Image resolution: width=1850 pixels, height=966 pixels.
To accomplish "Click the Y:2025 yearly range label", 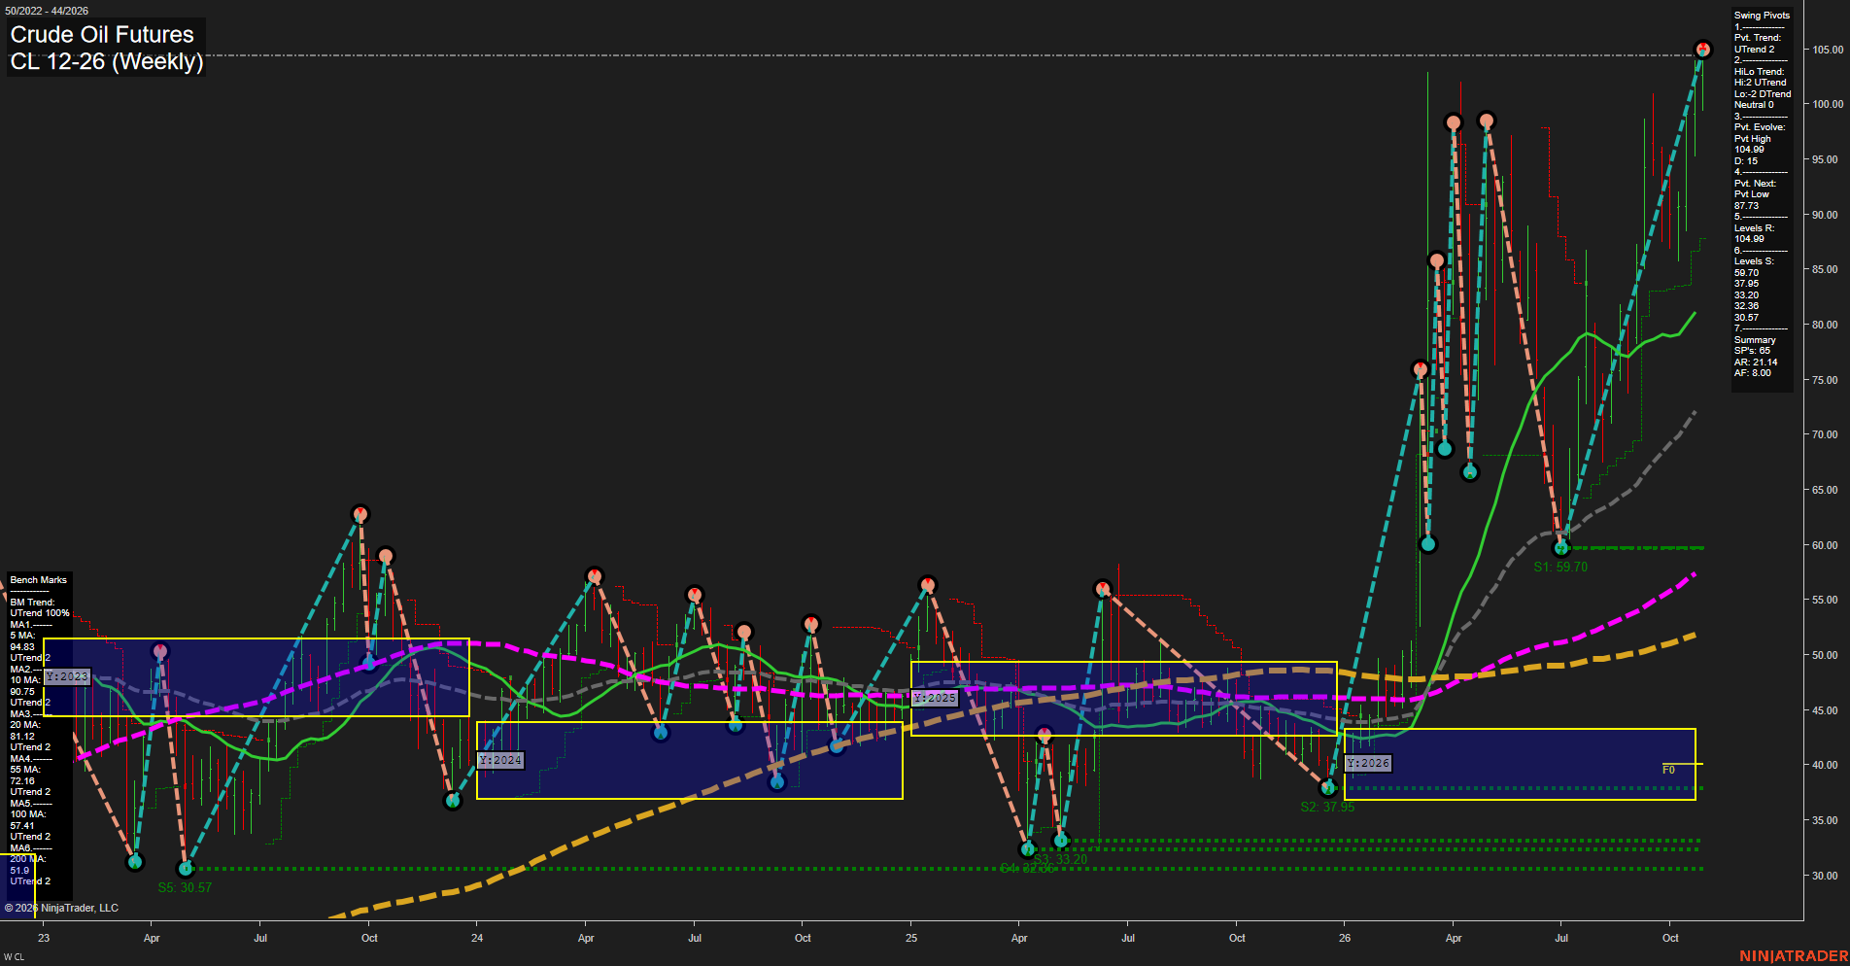I will (x=935, y=698).
